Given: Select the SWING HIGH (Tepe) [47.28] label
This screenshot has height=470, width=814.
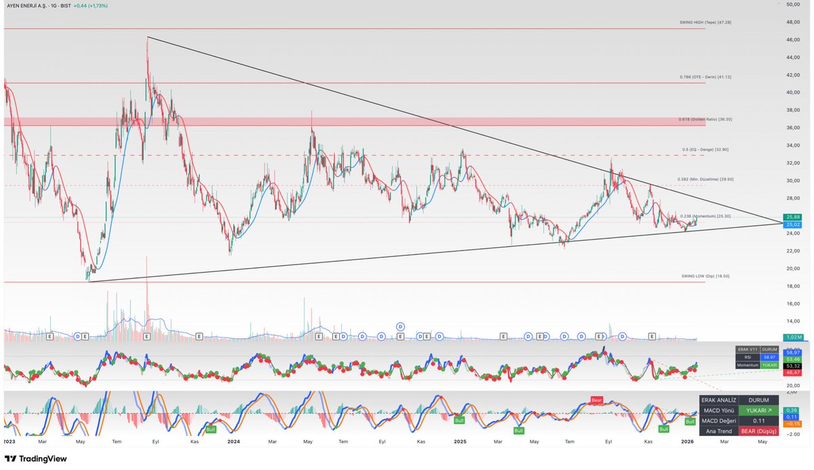Looking at the screenshot, I should tap(705, 22).
